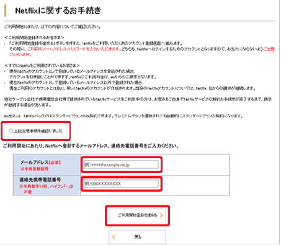Image resolution: width=281 pixels, height=245 pixels.
Task: Click the ＜すでにNetflixをご利用されているお客さま＞ heading
Action: click(42, 66)
